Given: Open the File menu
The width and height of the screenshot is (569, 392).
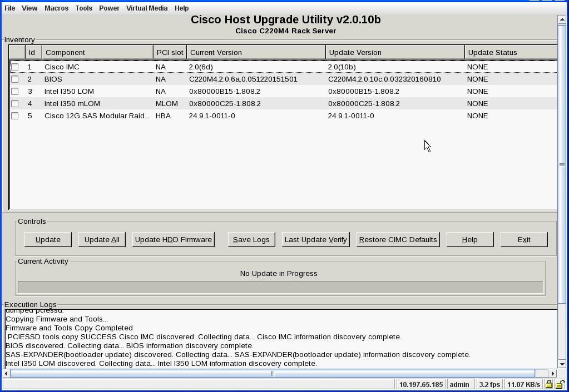Looking at the screenshot, I should coord(9,8).
